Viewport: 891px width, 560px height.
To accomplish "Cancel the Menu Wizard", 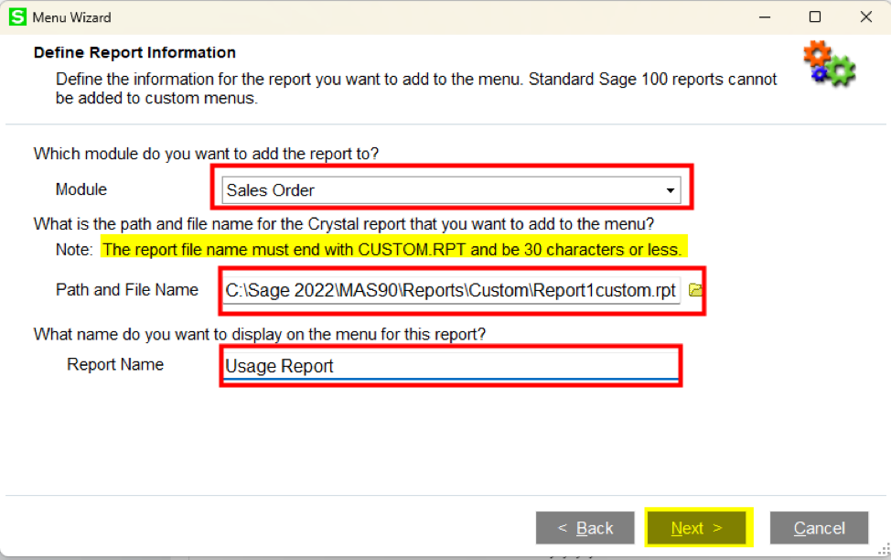I will pyautogui.click(x=819, y=528).
